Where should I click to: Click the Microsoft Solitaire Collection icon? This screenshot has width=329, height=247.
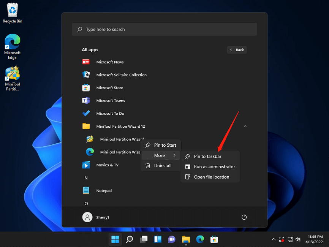pyautogui.click(x=86, y=75)
